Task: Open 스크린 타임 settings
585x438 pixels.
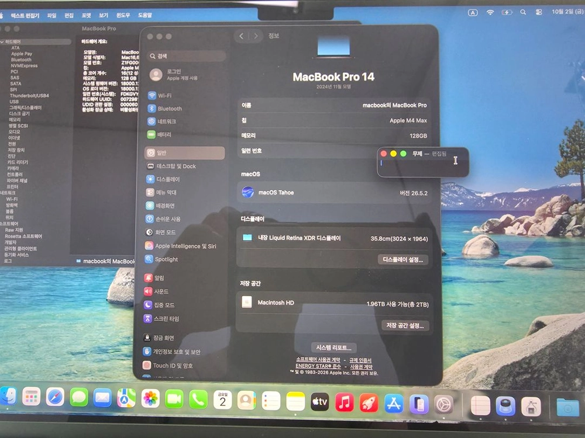Action: 161,319
